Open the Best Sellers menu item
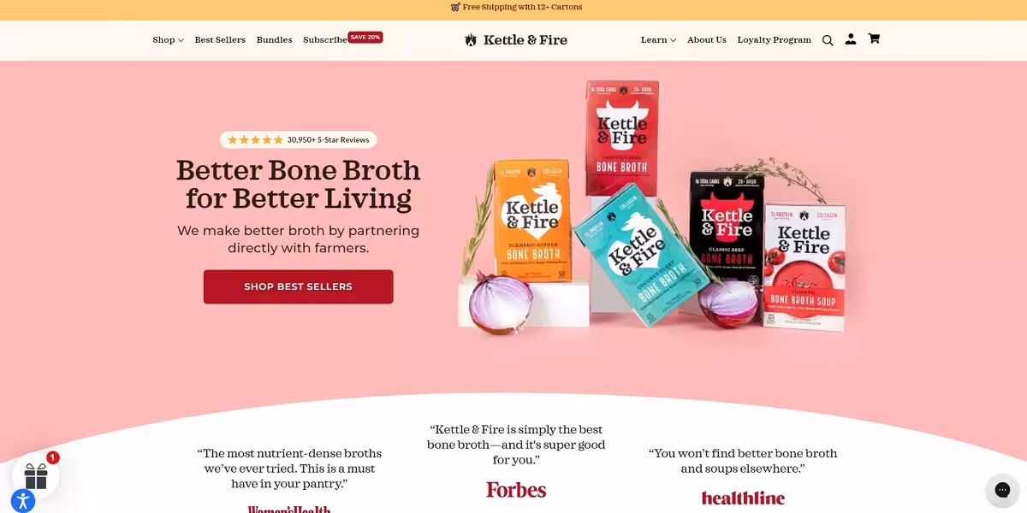 (x=220, y=40)
